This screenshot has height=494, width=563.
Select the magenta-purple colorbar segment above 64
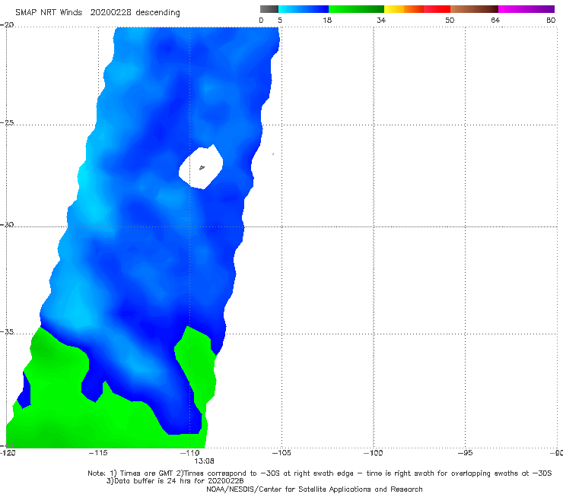[526, 9]
